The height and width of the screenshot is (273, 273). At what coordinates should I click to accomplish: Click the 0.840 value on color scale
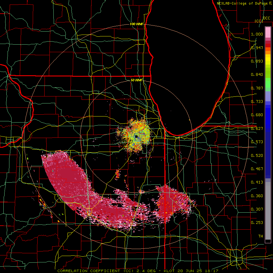(257, 75)
